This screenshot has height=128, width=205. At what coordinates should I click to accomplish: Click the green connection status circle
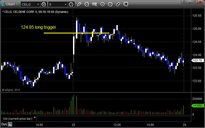click(x=18, y=4)
